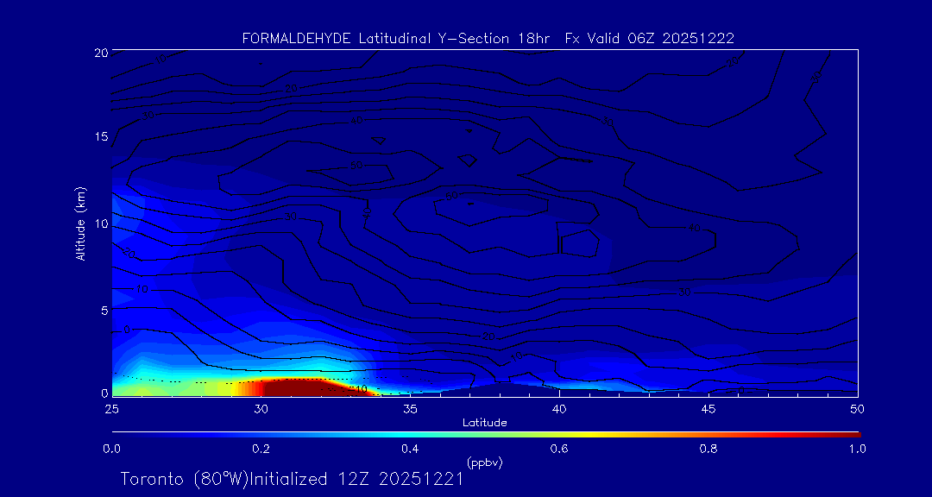Viewport: 932px width, 497px height.
Task: Click the '(ppbv)' units label
Action: [485, 462]
